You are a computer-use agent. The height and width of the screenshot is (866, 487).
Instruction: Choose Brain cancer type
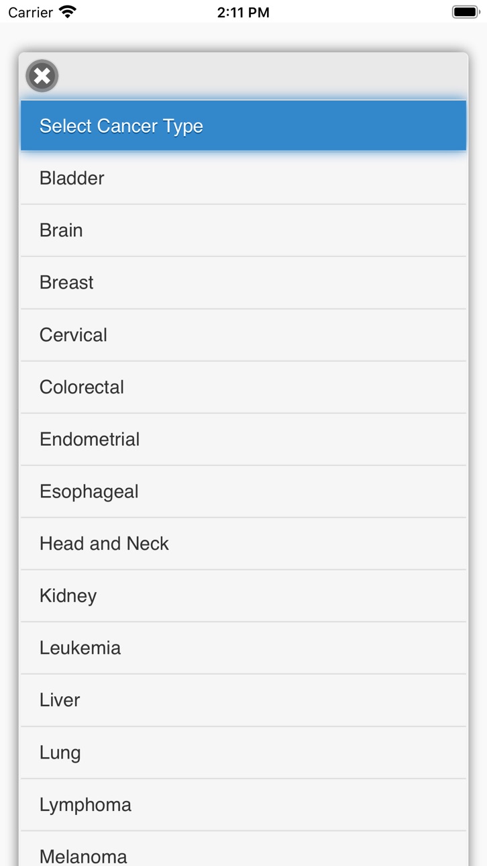click(x=243, y=230)
